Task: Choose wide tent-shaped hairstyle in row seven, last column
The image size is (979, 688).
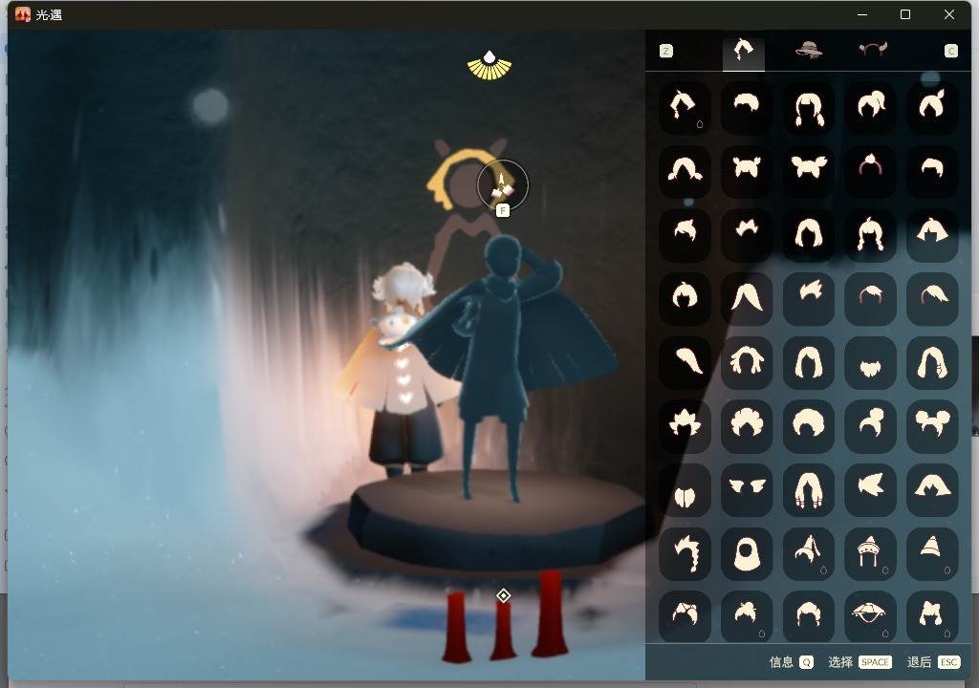Action: [x=932, y=490]
